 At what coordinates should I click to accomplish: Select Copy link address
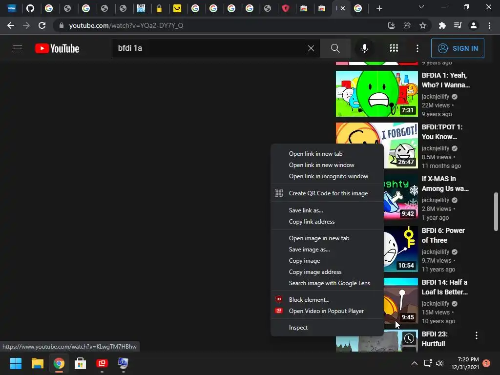click(327, 222)
